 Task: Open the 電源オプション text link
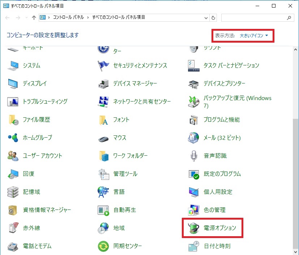click(x=220, y=228)
